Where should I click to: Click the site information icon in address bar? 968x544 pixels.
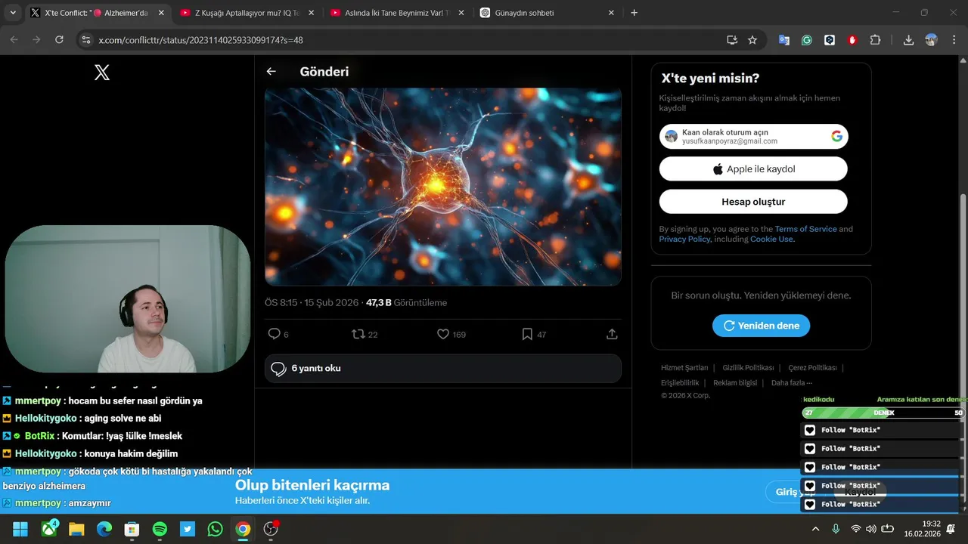tap(86, 40)
